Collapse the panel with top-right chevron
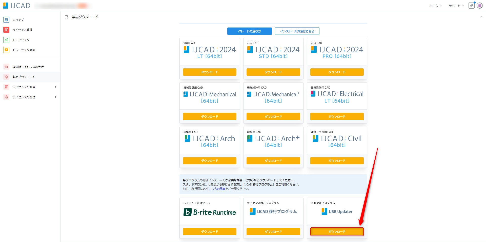 tap(481, 17)
